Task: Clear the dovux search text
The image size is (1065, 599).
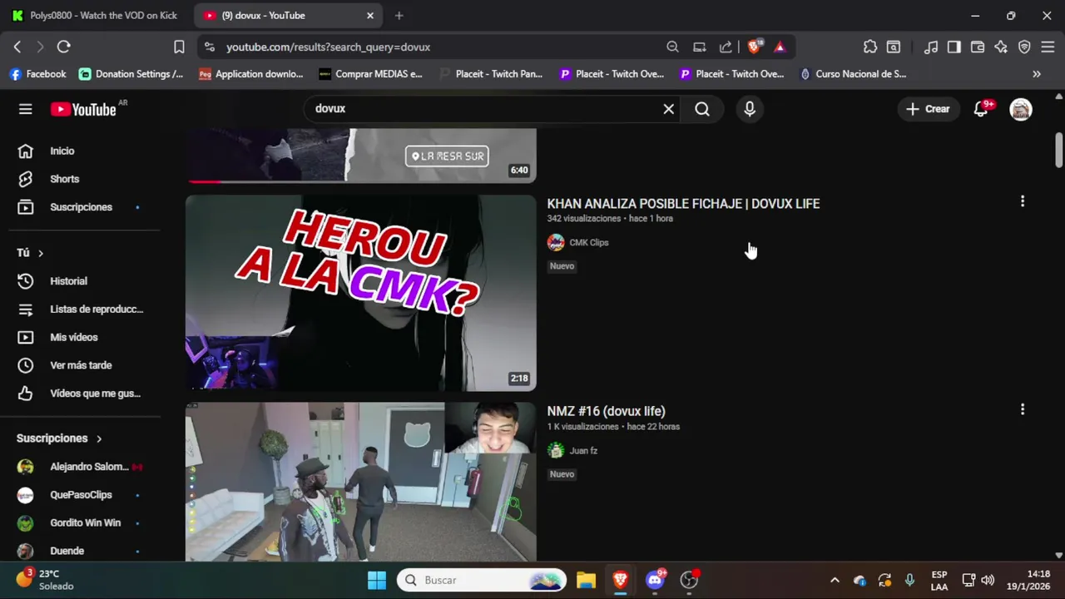Action: click(668, 109)
